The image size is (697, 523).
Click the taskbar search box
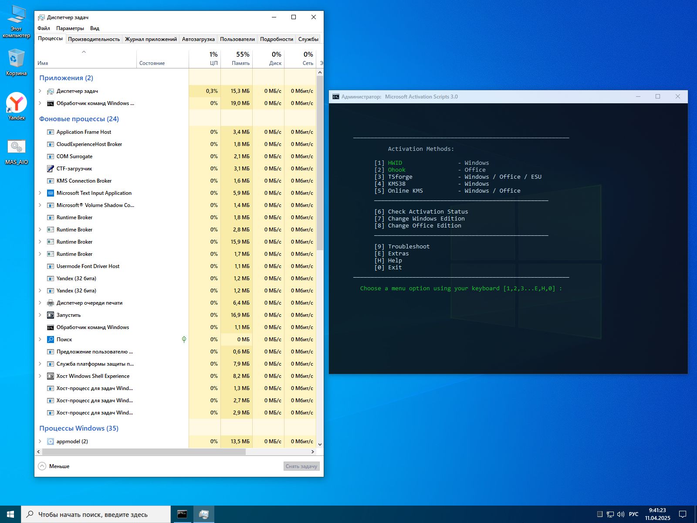point(96,514)
